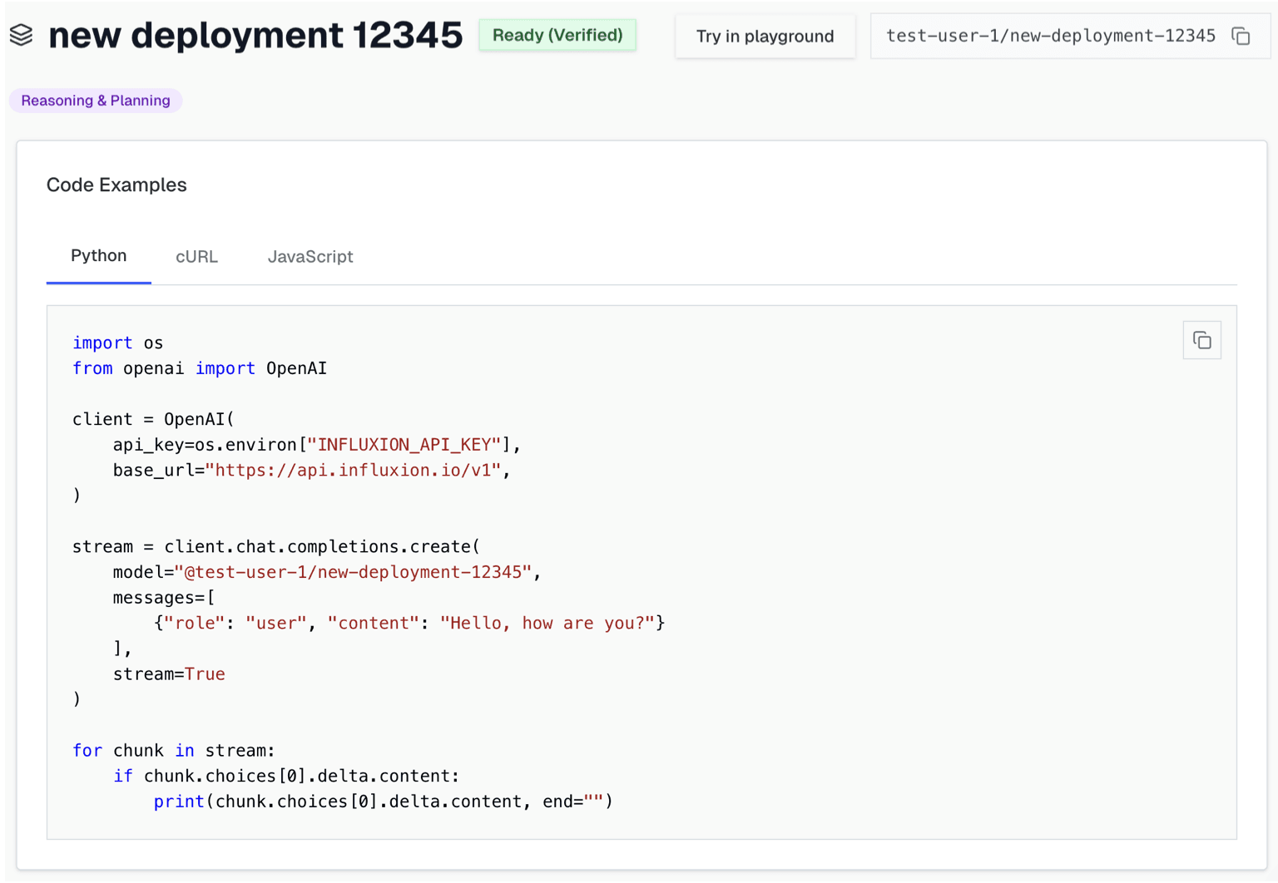Click the Code Examples heading

pos(116,185)
